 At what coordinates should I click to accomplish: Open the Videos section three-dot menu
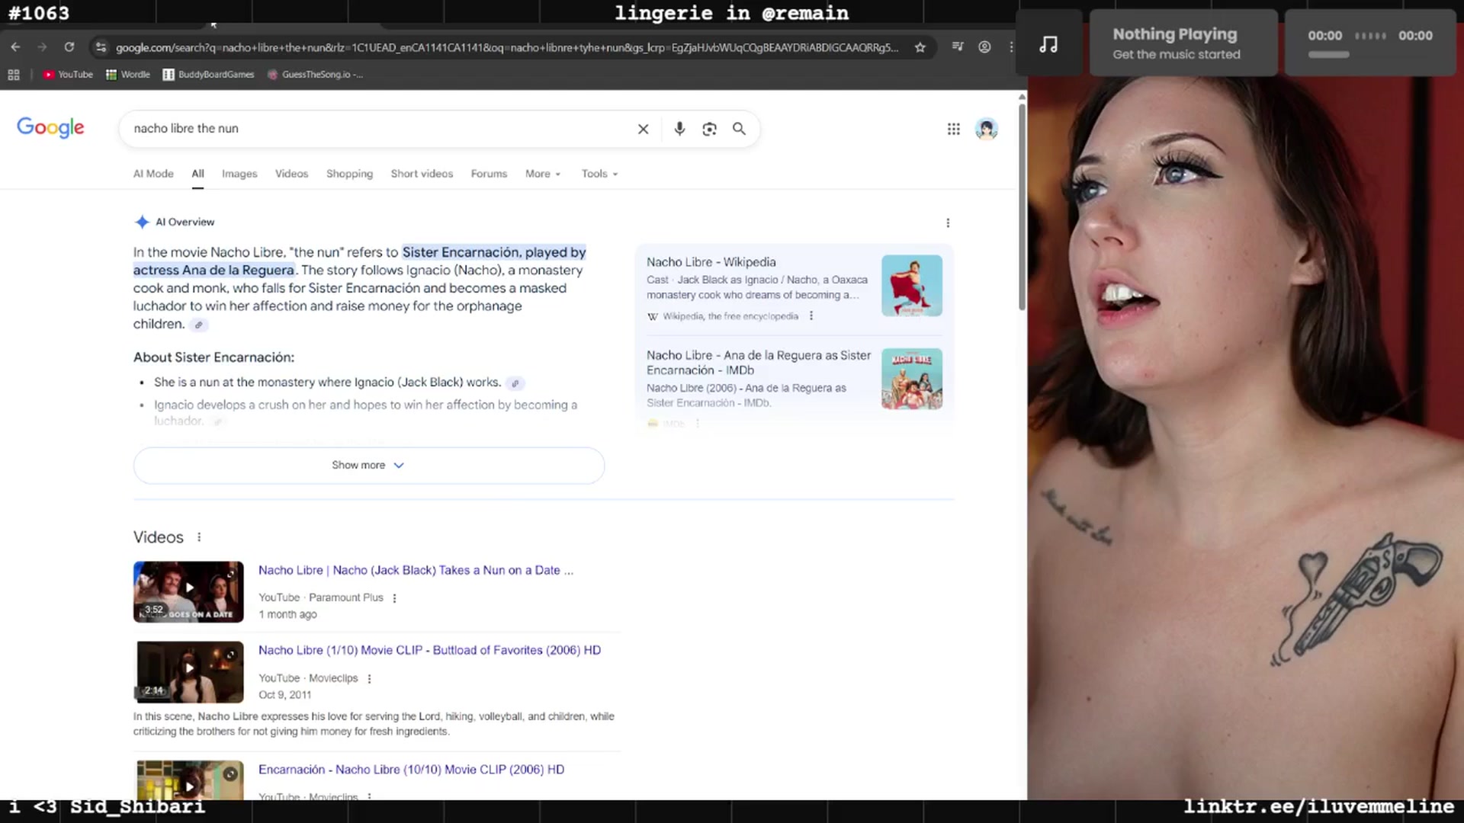pyautogui.click(x=199, y=537)
